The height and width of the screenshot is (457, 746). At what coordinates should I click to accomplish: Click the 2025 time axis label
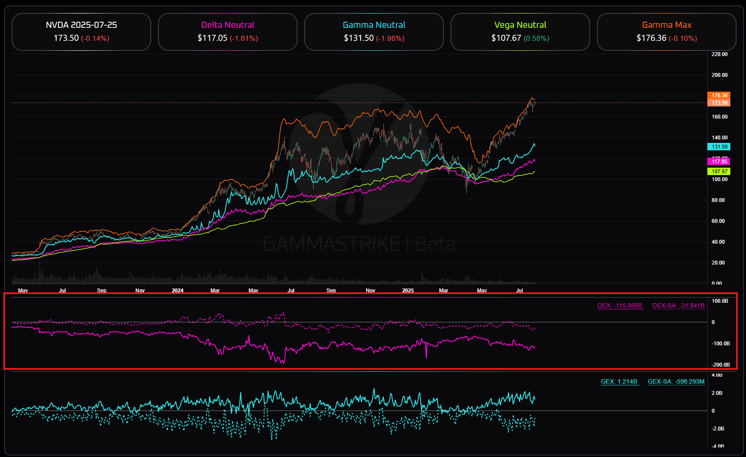(x=408, y=290)
